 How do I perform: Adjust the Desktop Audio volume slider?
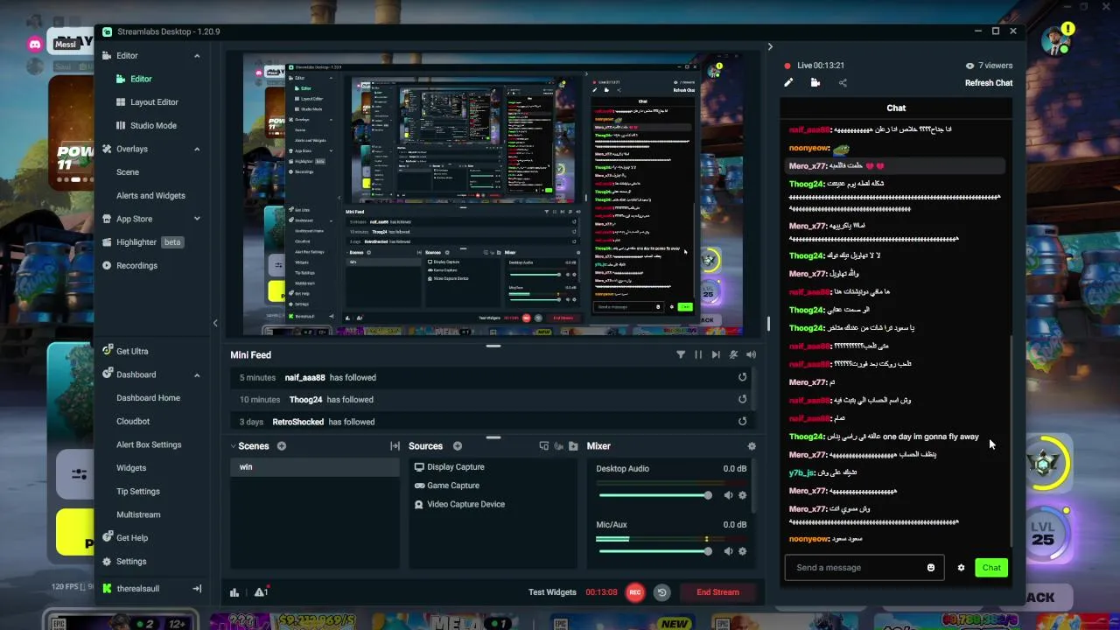tap(654, 495)
